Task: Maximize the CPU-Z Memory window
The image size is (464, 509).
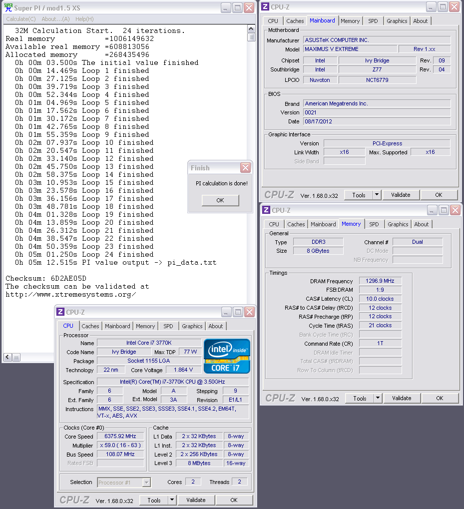Action: [443, 210]
